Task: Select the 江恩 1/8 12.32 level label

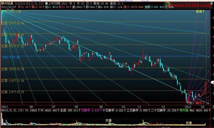Action: tap(13, 92)
